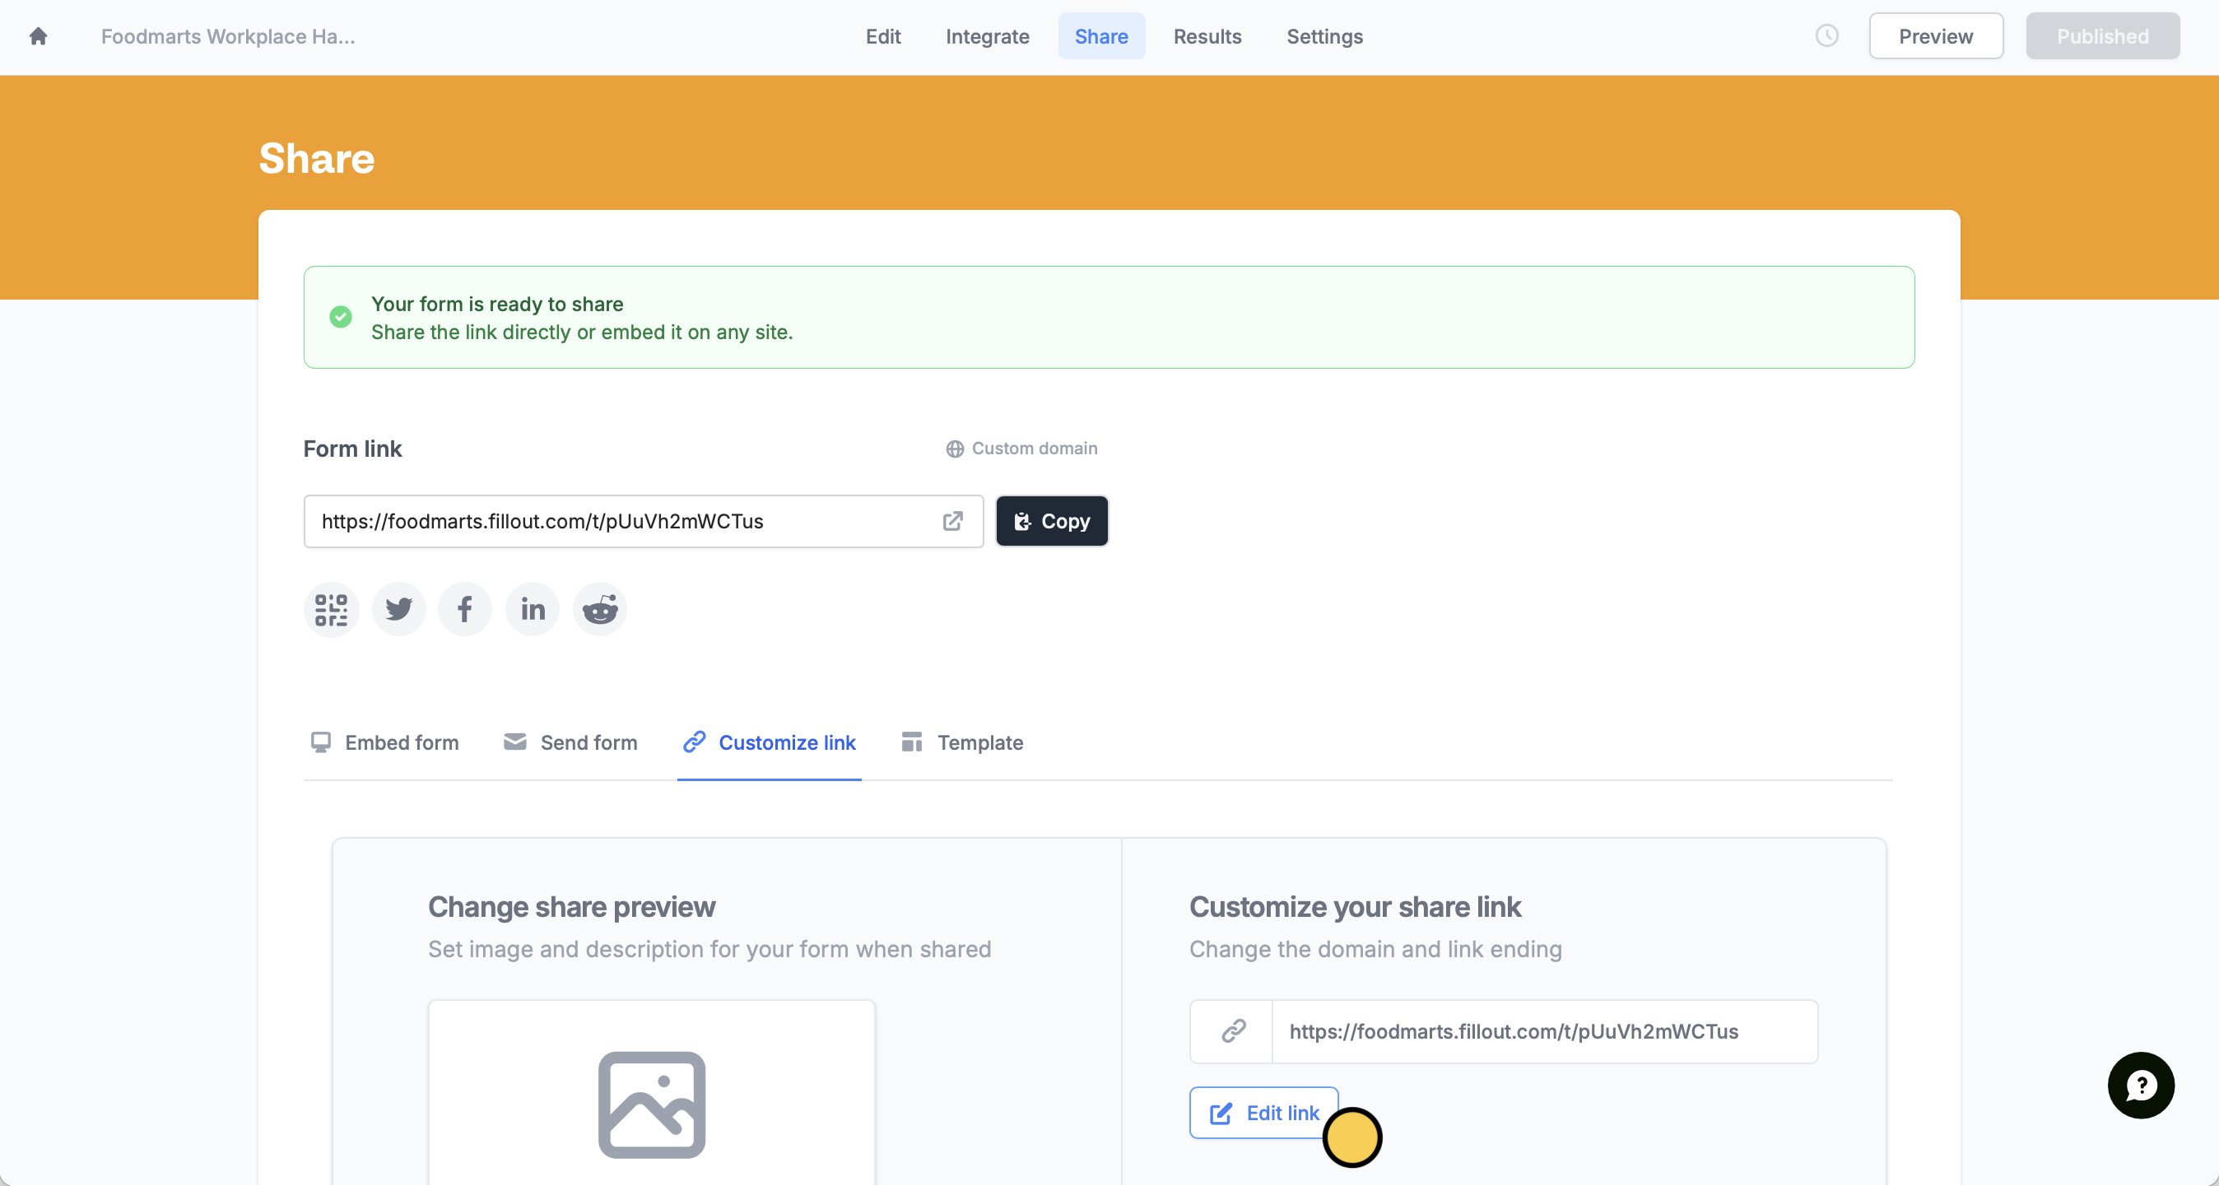This screenshot has width=2219, height=1186.
Task: Open the Settings tab
Action: coord(1324,37)
